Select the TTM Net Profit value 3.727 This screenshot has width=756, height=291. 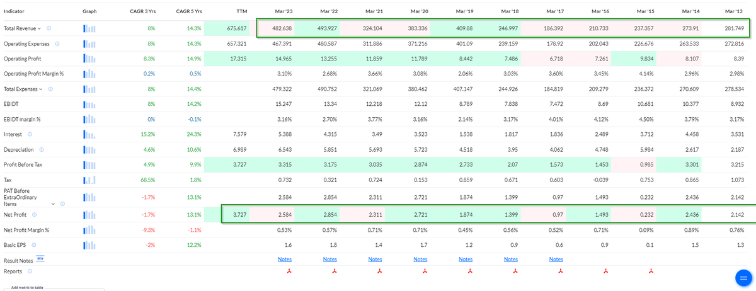(239, 214)
